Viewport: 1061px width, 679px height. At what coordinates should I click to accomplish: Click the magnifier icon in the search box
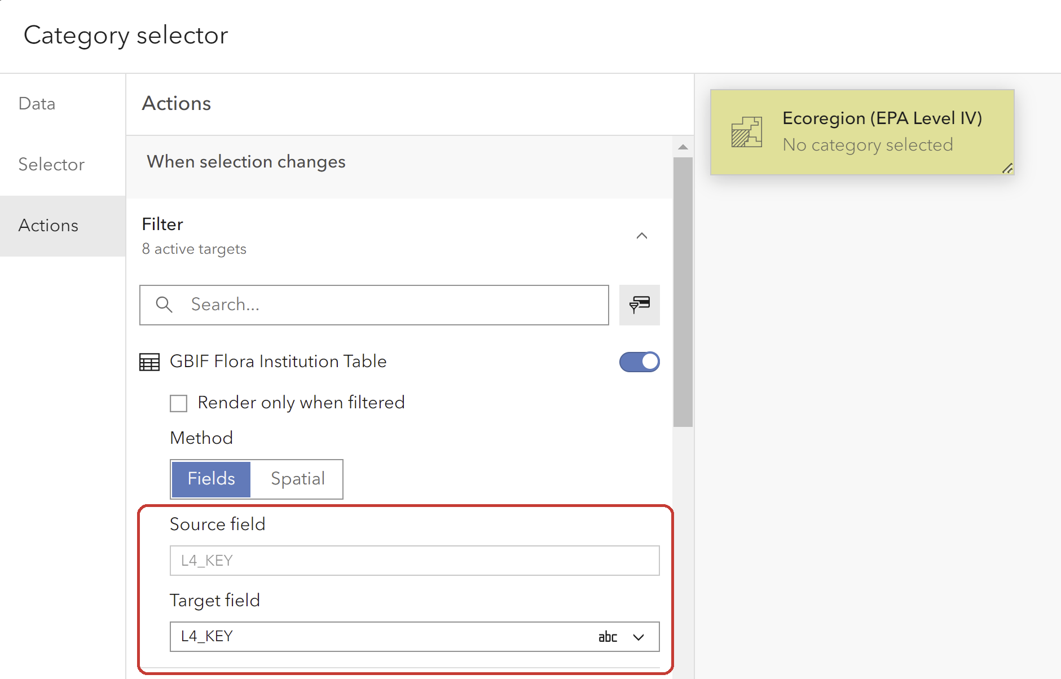pos(164,305)
